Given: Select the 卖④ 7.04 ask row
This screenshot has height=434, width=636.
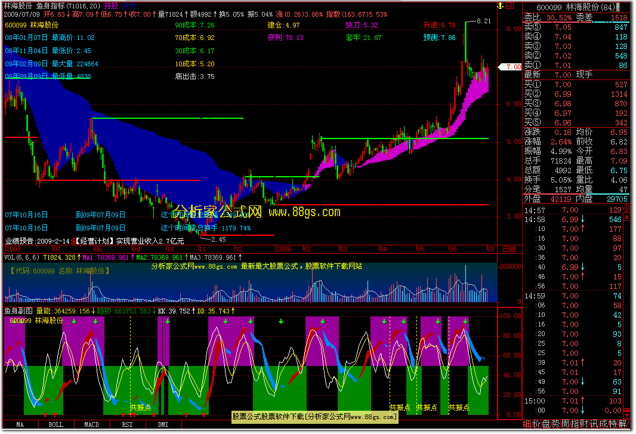Looking at the screenshot, I should point(576,36).
